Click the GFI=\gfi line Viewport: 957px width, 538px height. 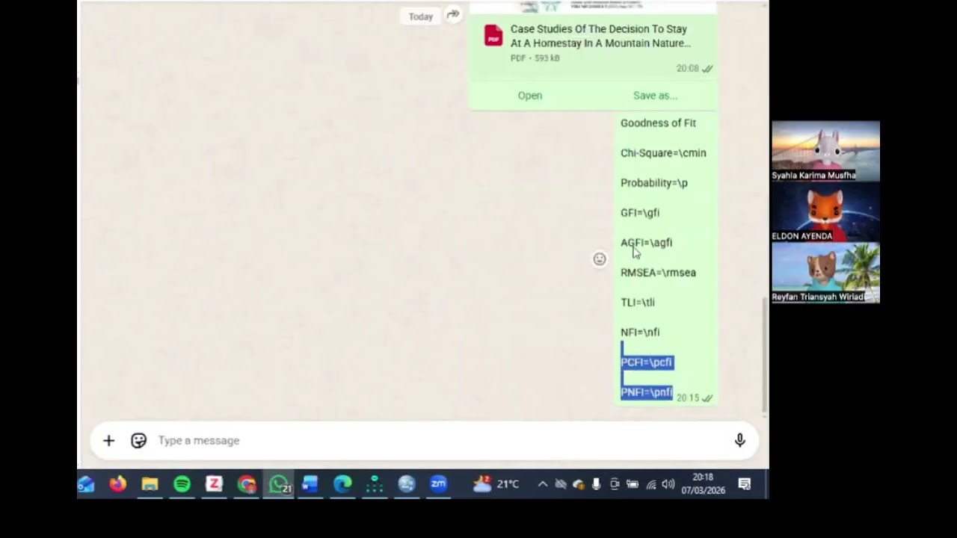tap(640, 213)
